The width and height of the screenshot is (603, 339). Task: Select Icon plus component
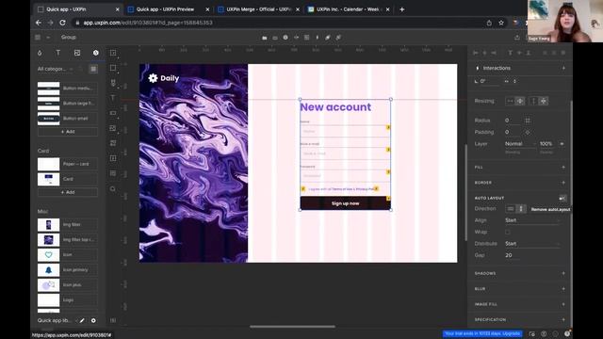click(x=67, y=284)
